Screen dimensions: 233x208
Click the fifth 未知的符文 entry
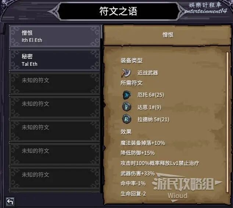[54, 178]
